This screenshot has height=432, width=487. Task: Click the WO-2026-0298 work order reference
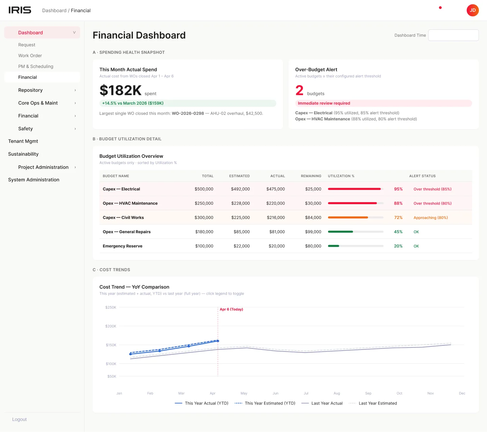point(188,113)
